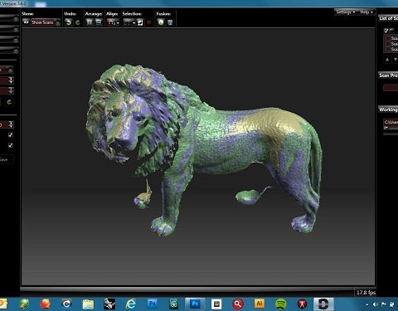
Task: Click the invert selection icon
Action: (140, 22)
